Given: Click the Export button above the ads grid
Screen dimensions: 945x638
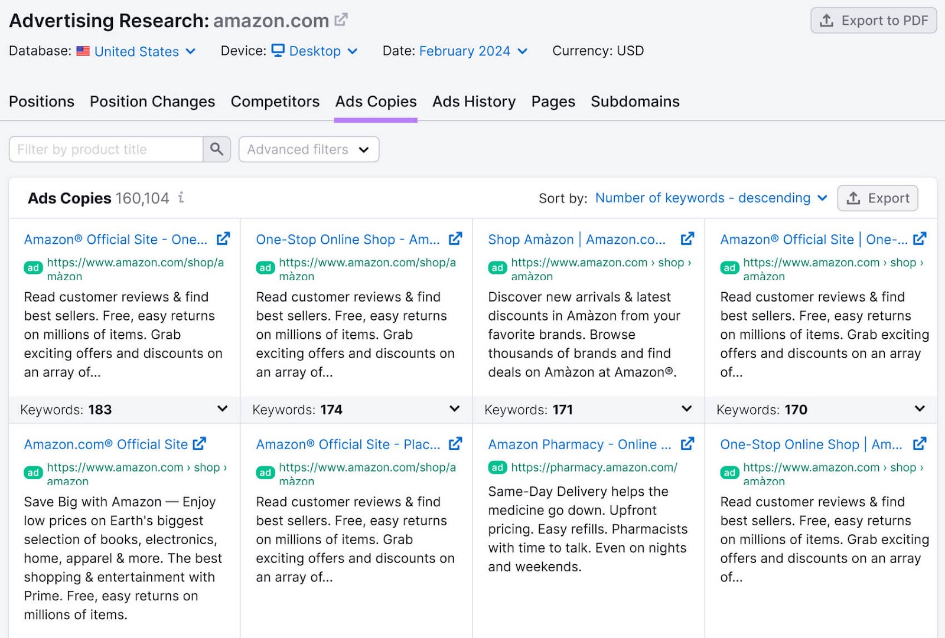Looking at the screenshot, I should point(878,198).
